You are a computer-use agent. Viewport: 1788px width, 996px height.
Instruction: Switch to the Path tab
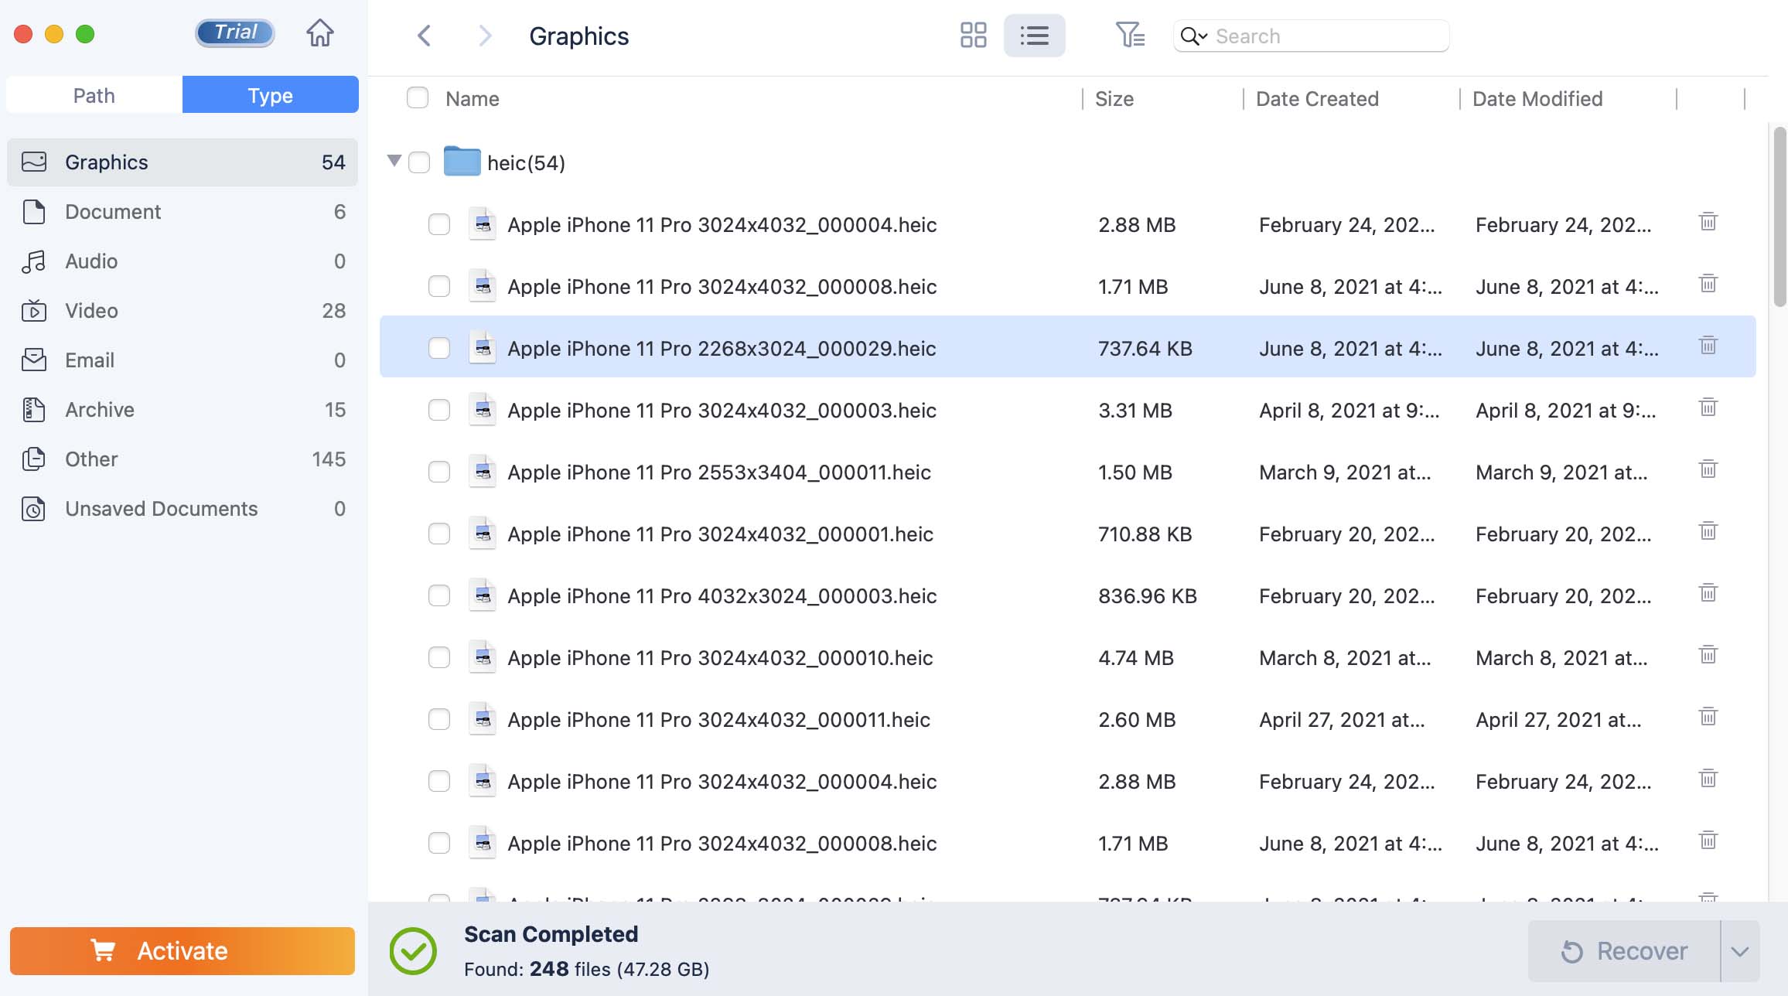[94, 95]
